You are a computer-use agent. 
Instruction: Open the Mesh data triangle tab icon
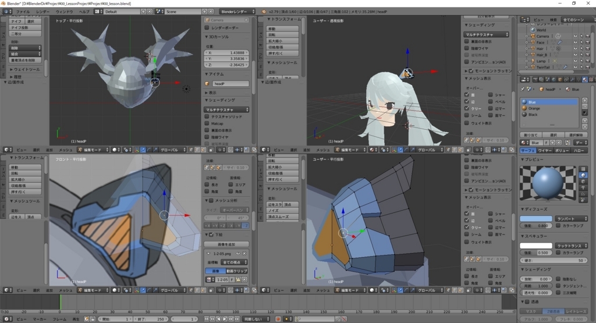pos(579,79)
